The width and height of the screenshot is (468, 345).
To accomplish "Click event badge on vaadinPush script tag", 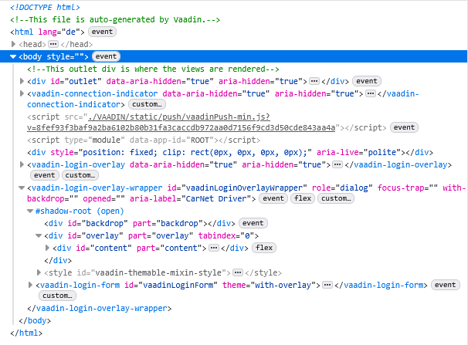I will point(404,127).
